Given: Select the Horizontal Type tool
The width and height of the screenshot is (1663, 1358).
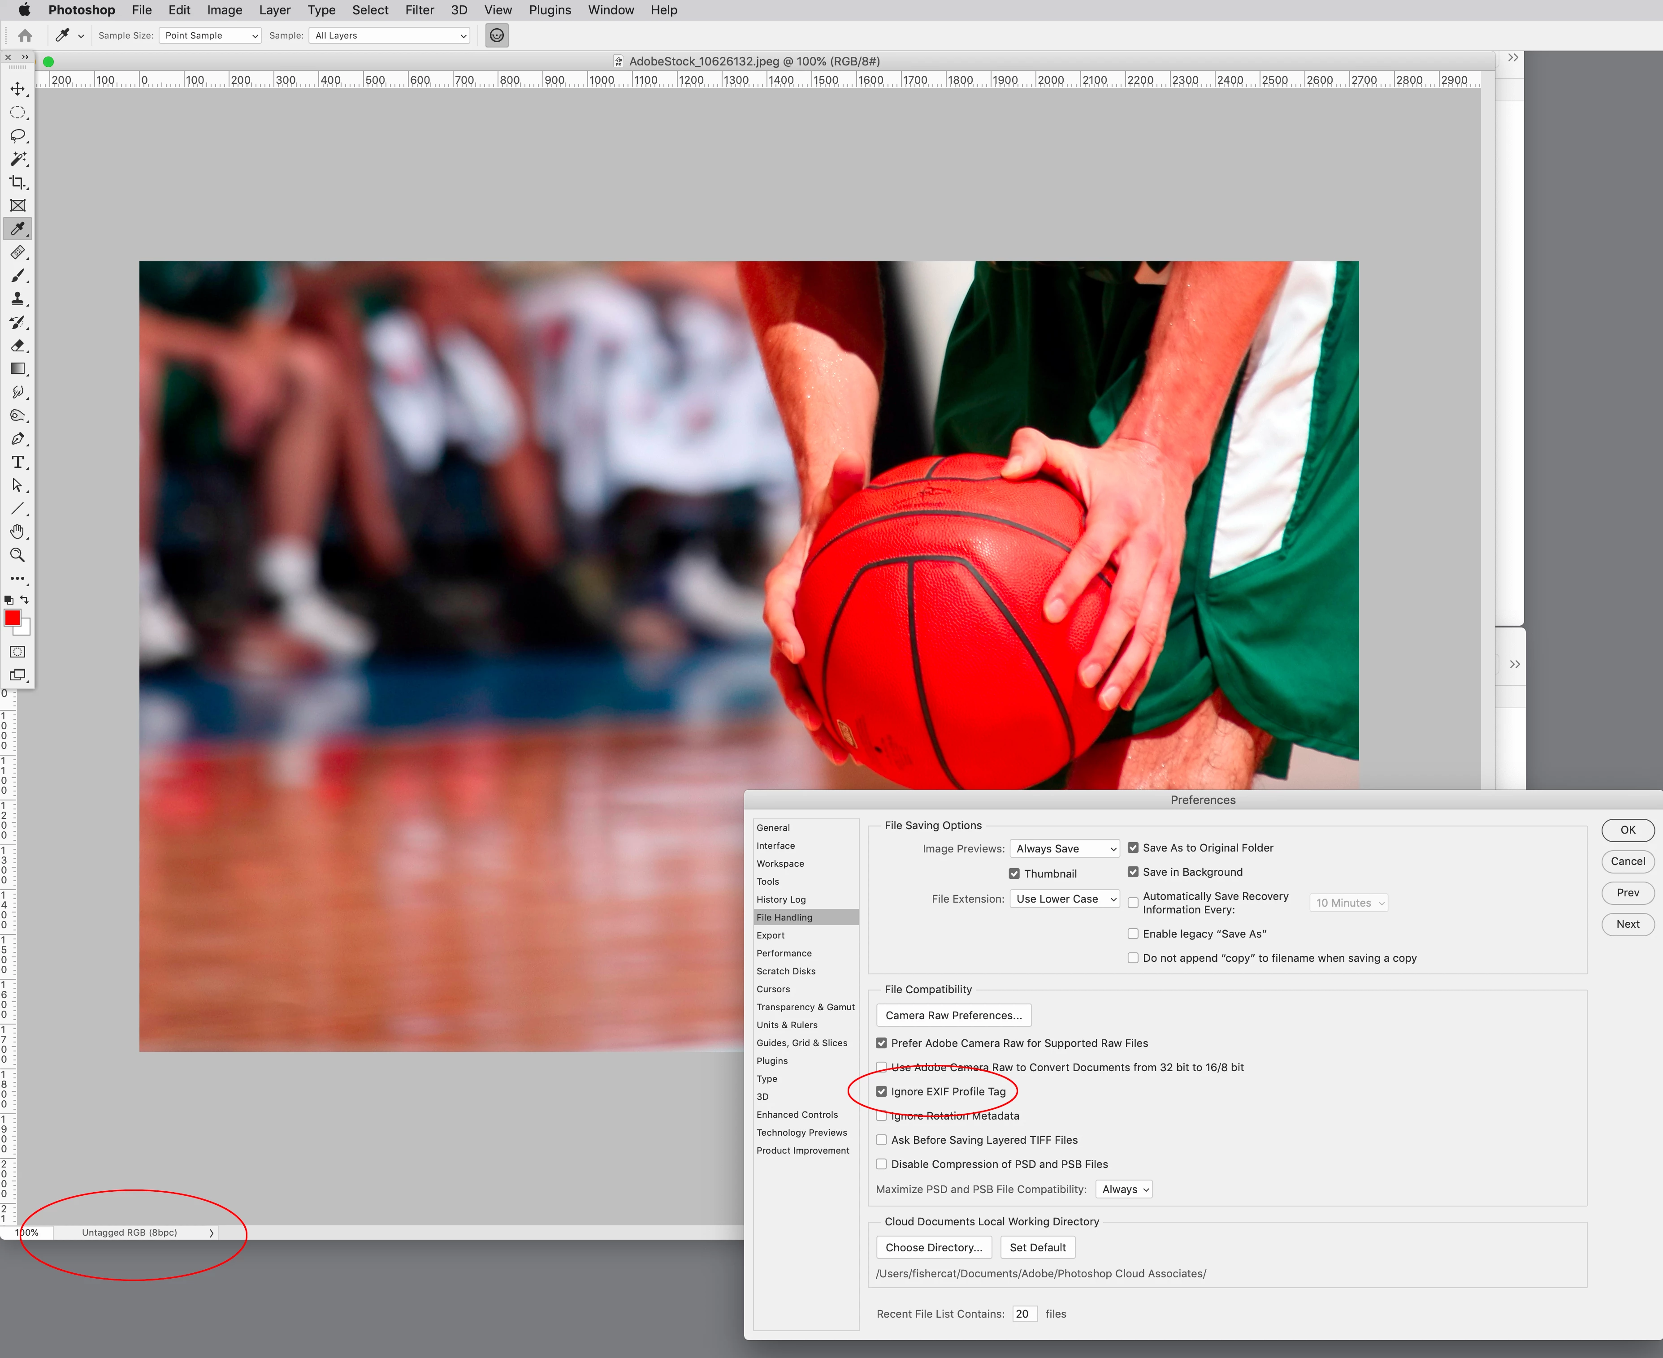Looking at the screenshot, I should pyautogui.click(x=17, y=463).
